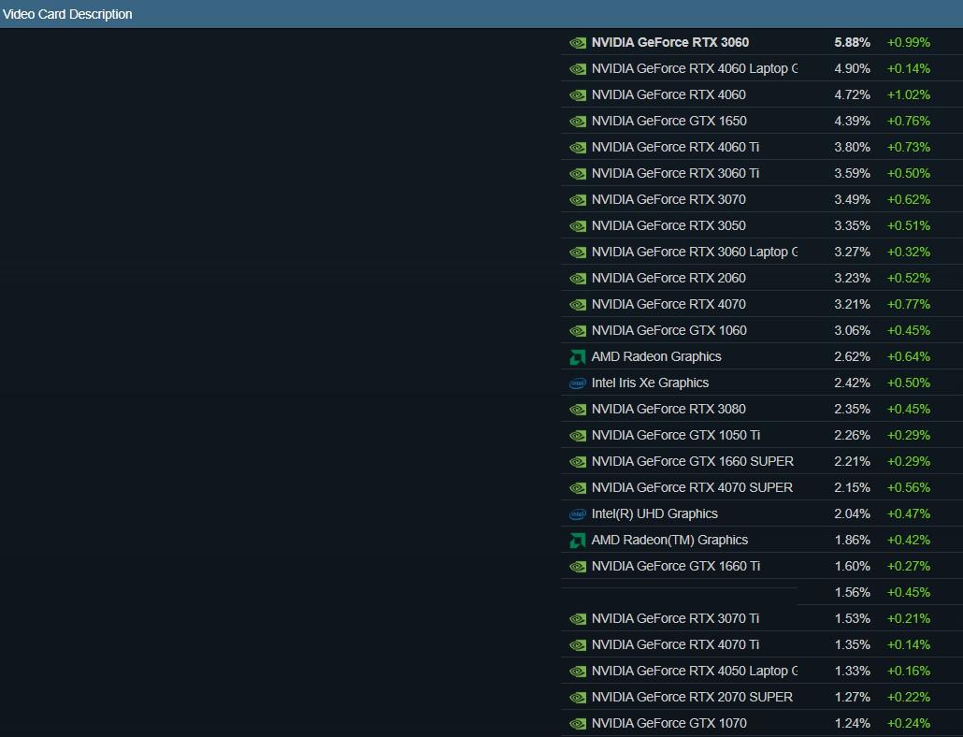Screen dimensions: 963x737
Task: Click the 4.90% share value
Action: coord(852,69)
